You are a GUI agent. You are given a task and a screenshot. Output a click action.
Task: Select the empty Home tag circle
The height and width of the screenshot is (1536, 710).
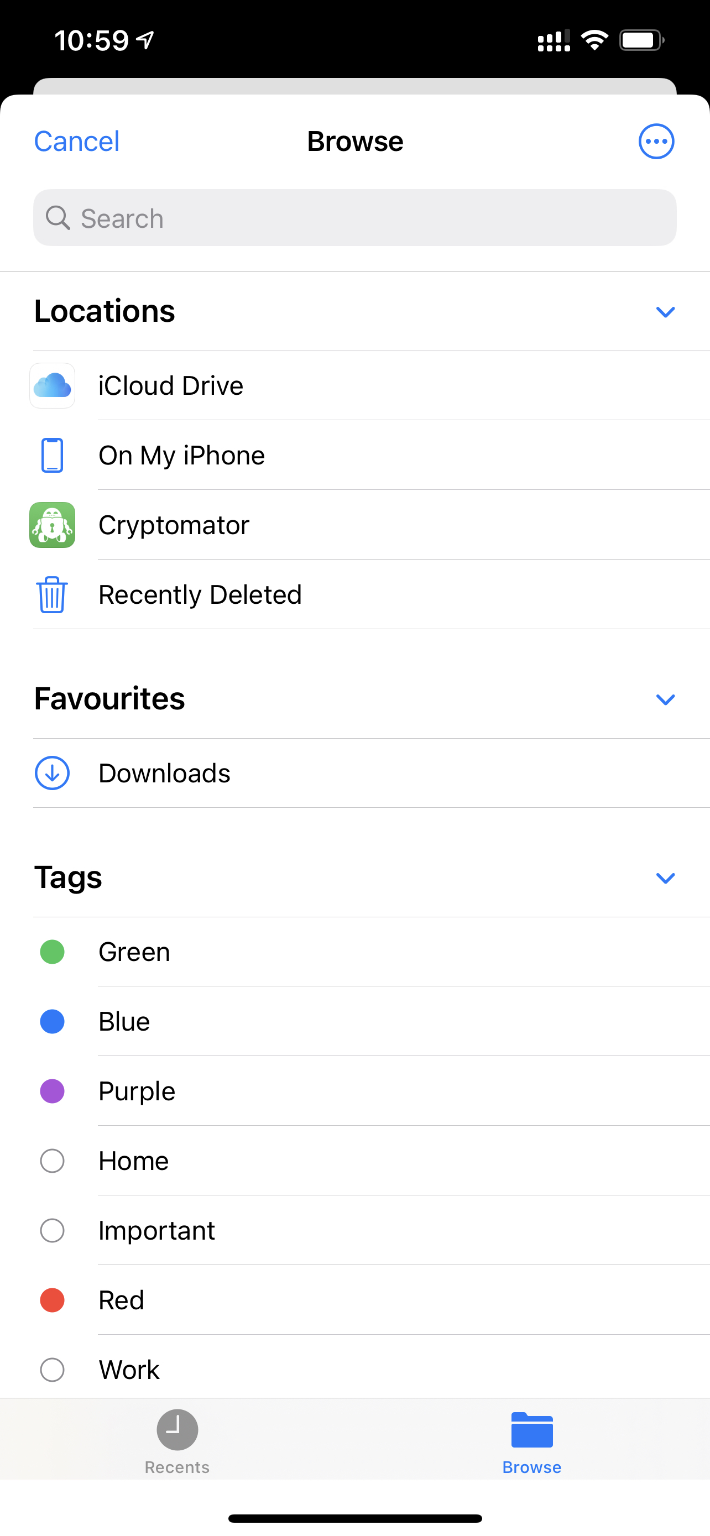pyautogui.click(x=53, y=1161)
